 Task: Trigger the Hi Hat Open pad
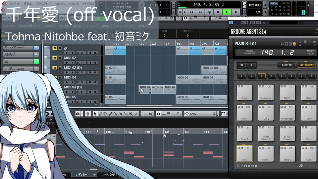287,113
